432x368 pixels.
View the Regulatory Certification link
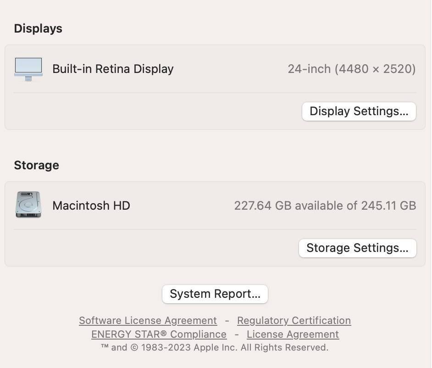294,320
